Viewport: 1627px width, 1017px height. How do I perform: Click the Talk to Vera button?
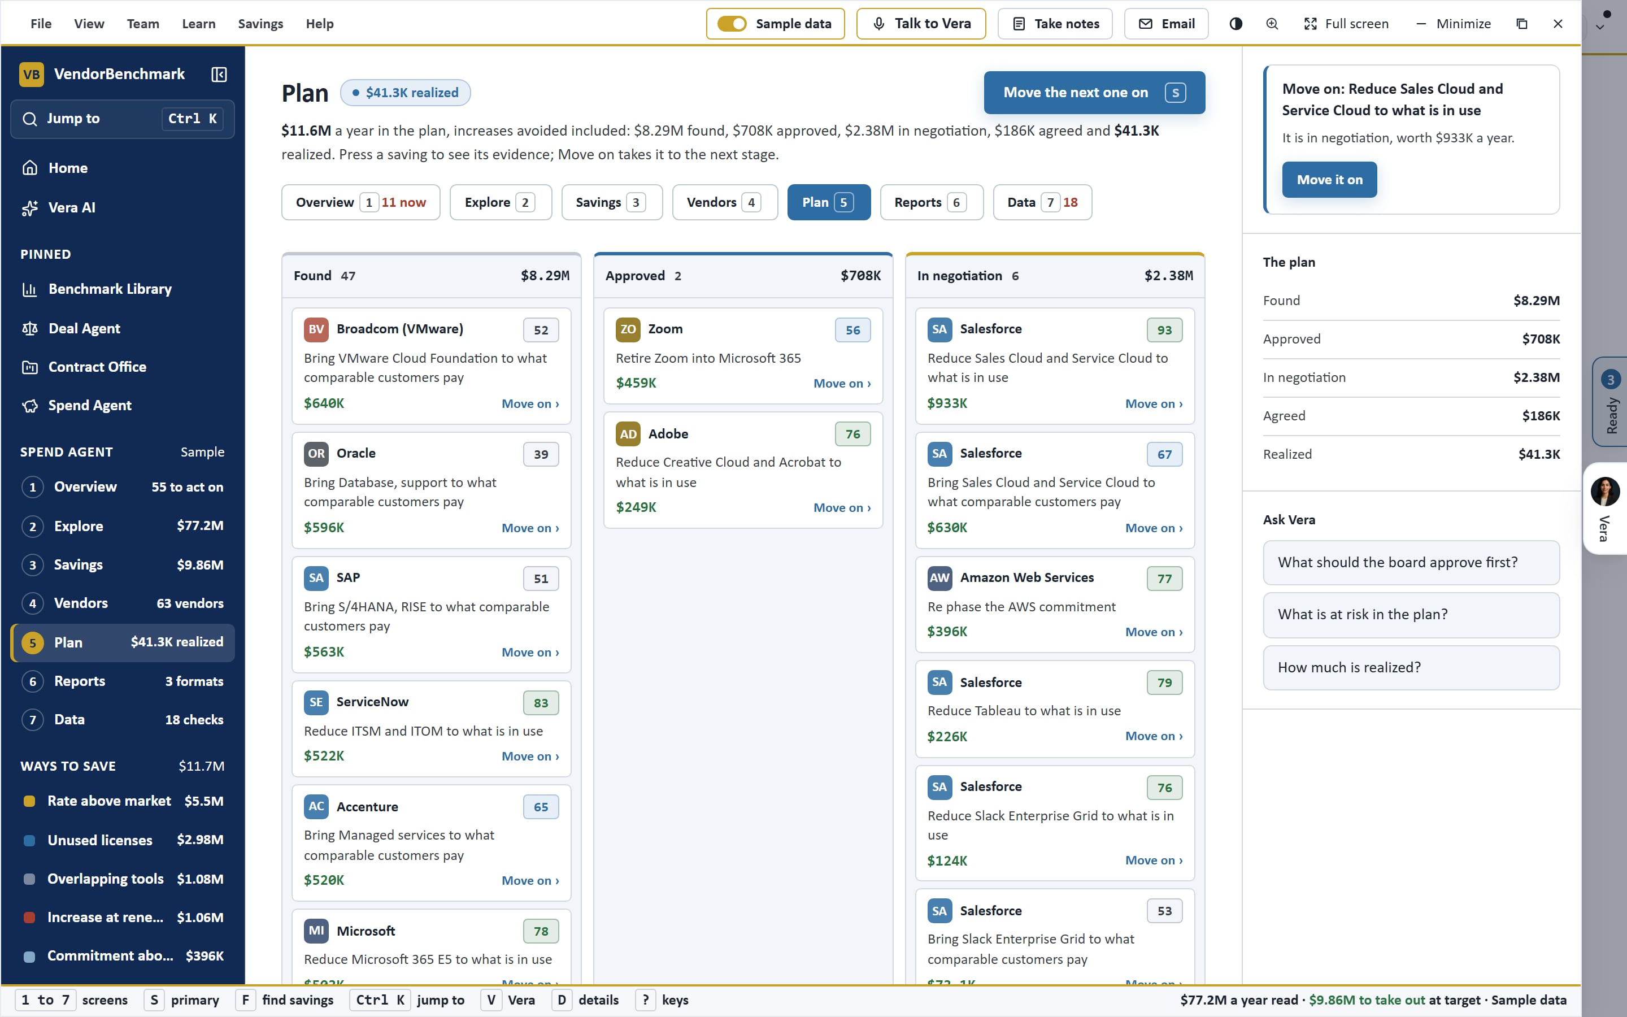tap(921, 24)
